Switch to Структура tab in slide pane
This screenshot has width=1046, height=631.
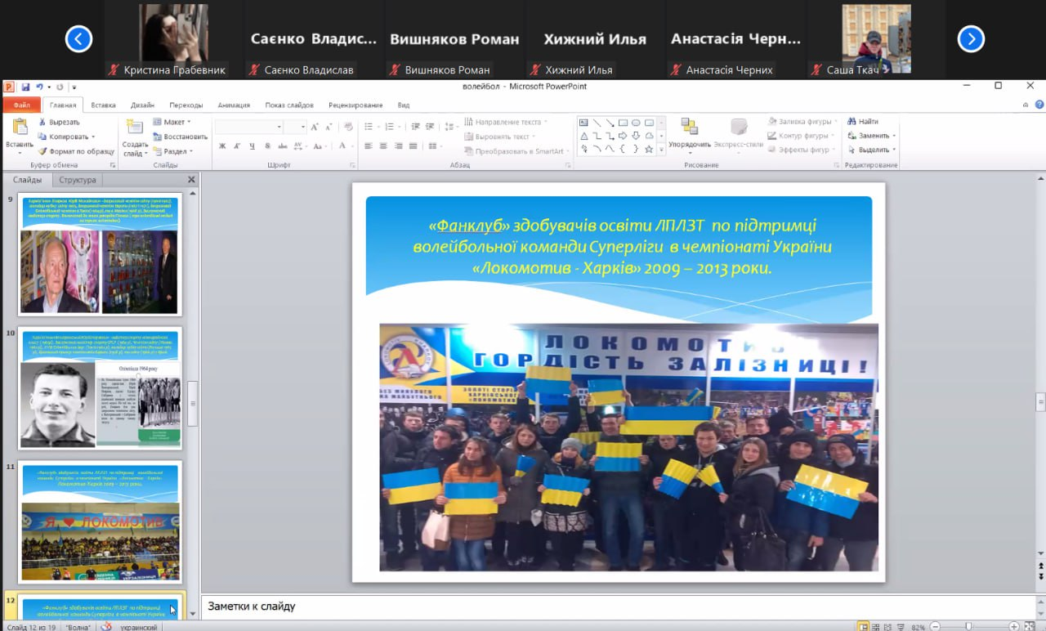[x=78, y=180]
